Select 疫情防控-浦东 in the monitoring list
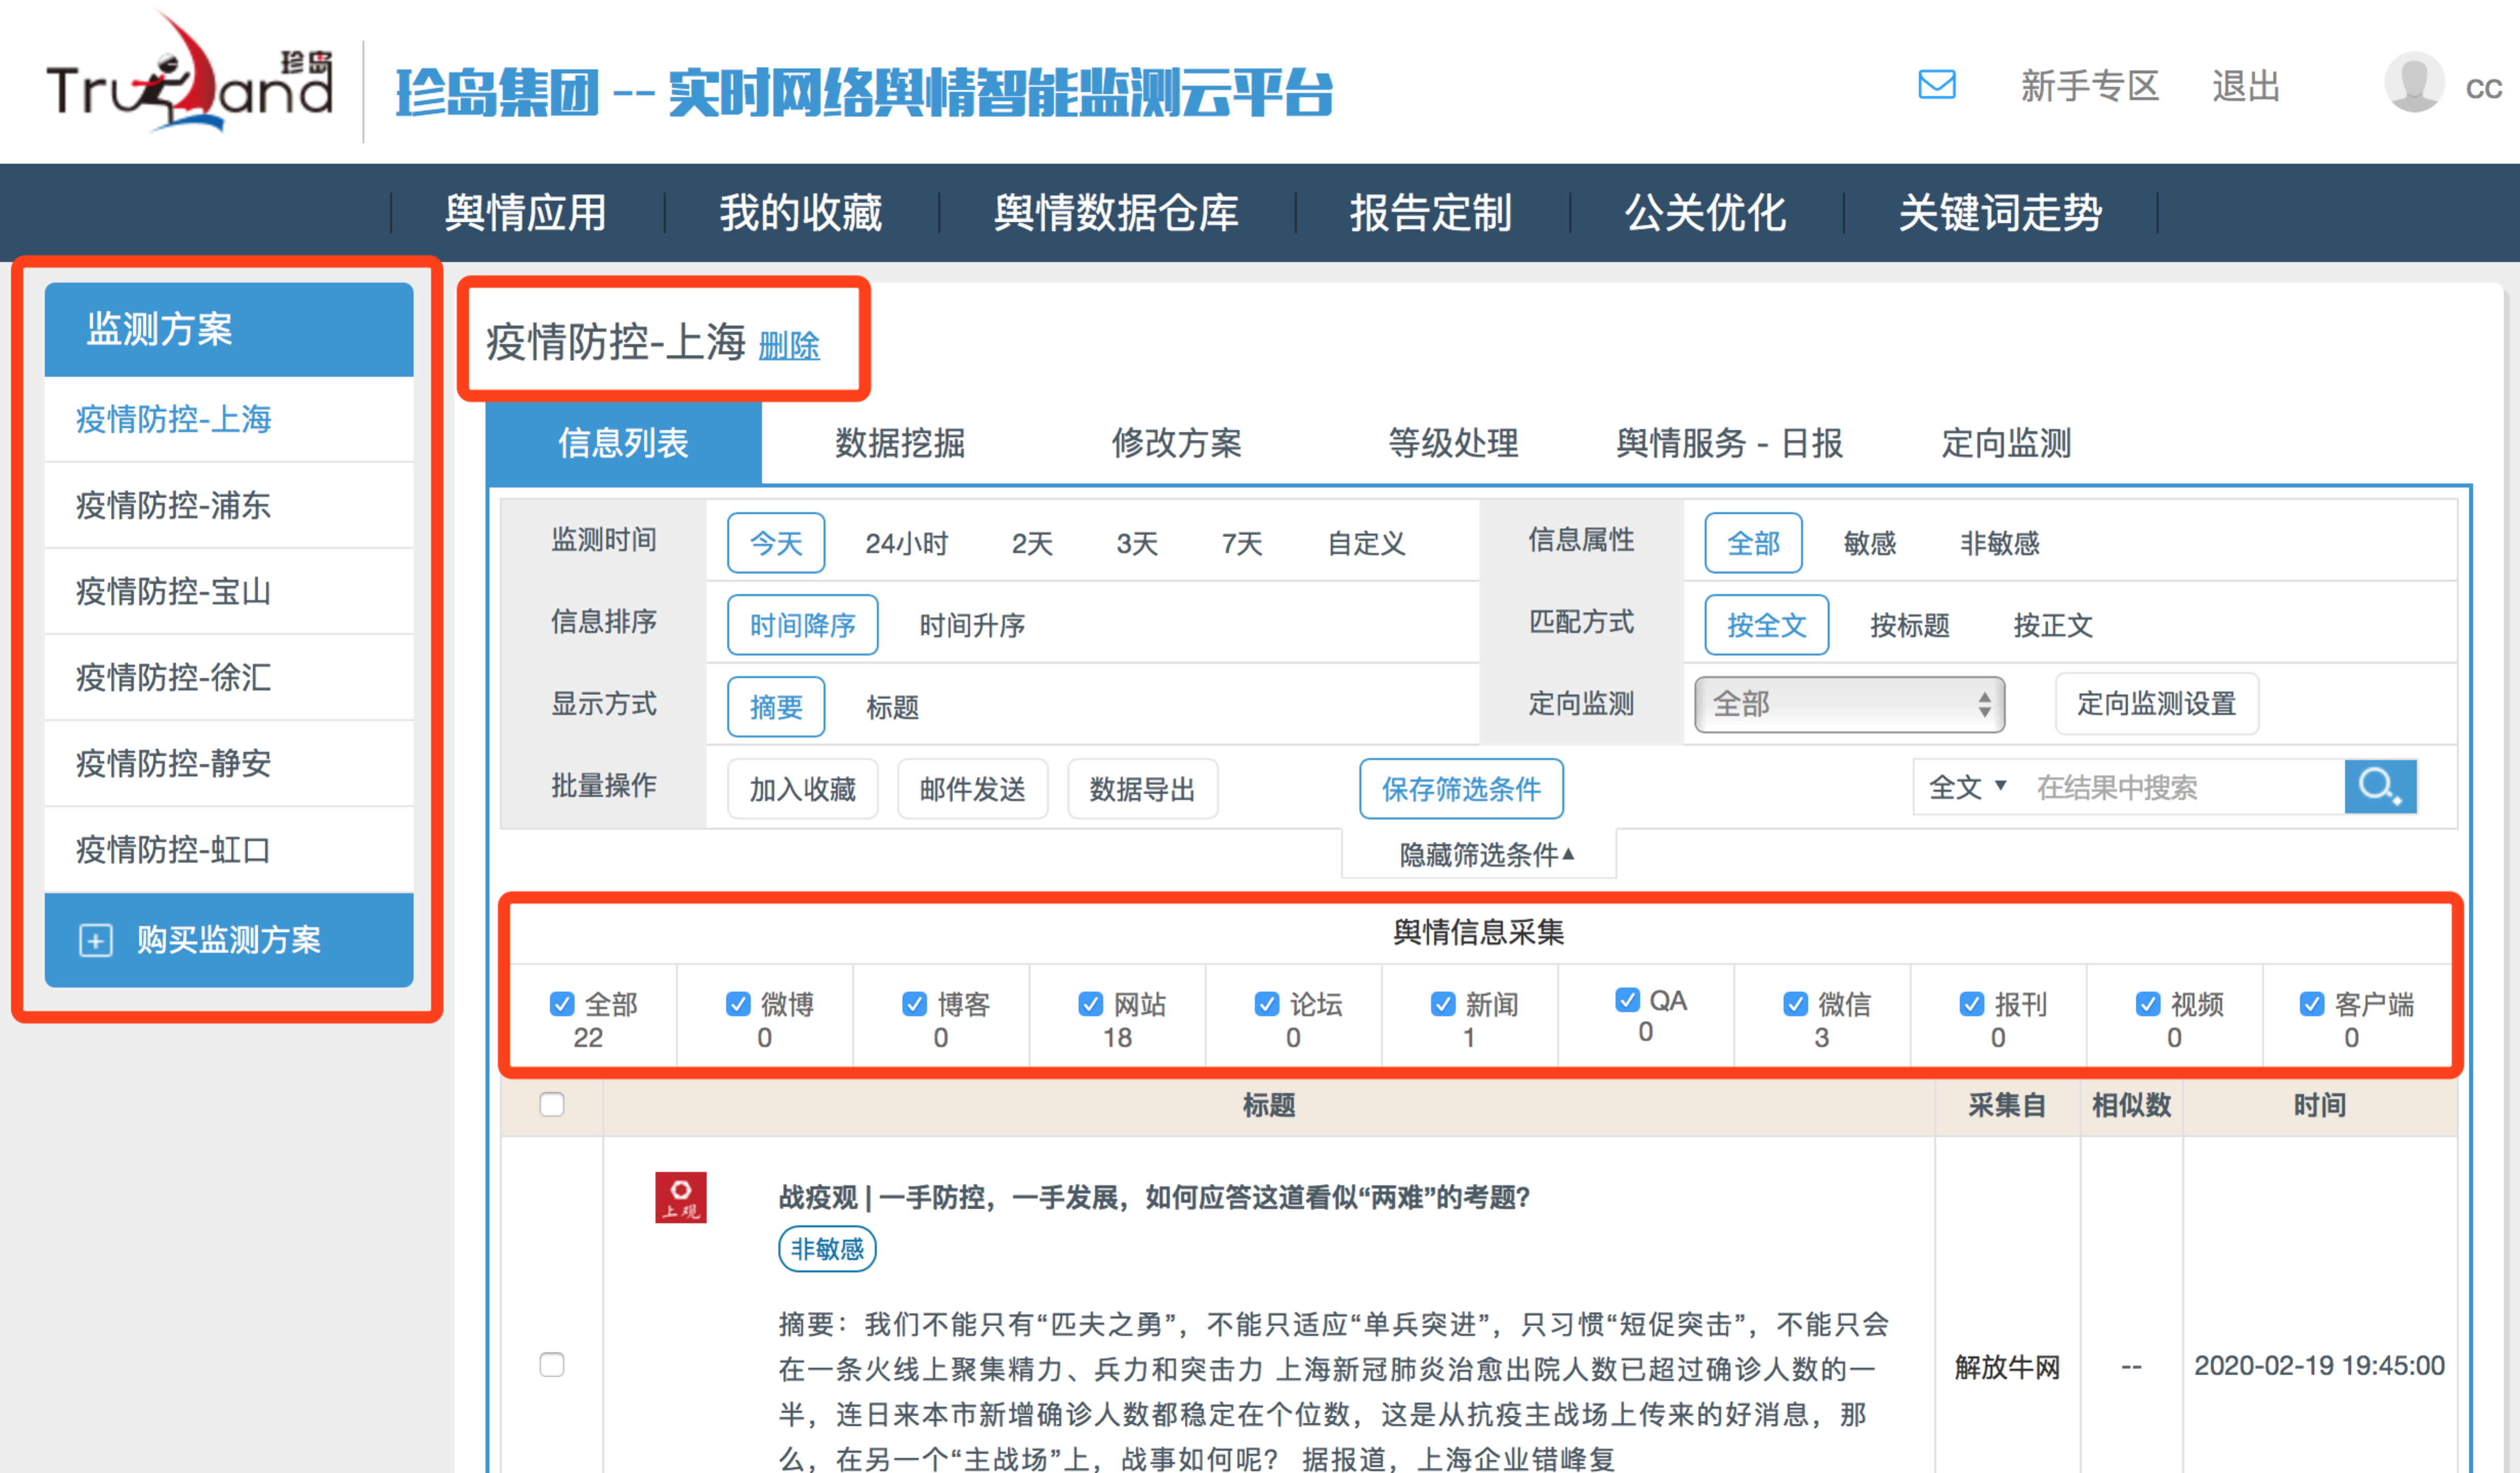Viewport: 2520px width, 1473px height. tap(173, 505)
